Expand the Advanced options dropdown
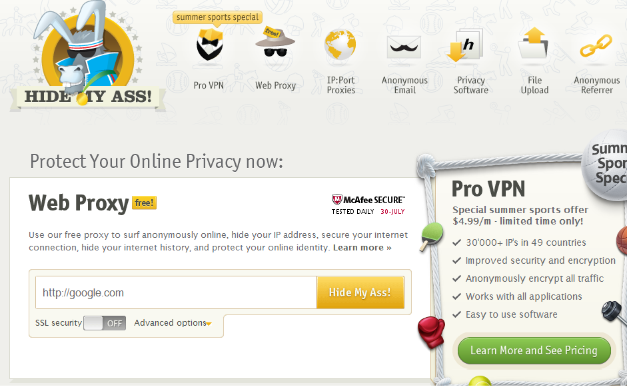Image resolution: width=627 pixels, height=389 pixels. point(173,323)
